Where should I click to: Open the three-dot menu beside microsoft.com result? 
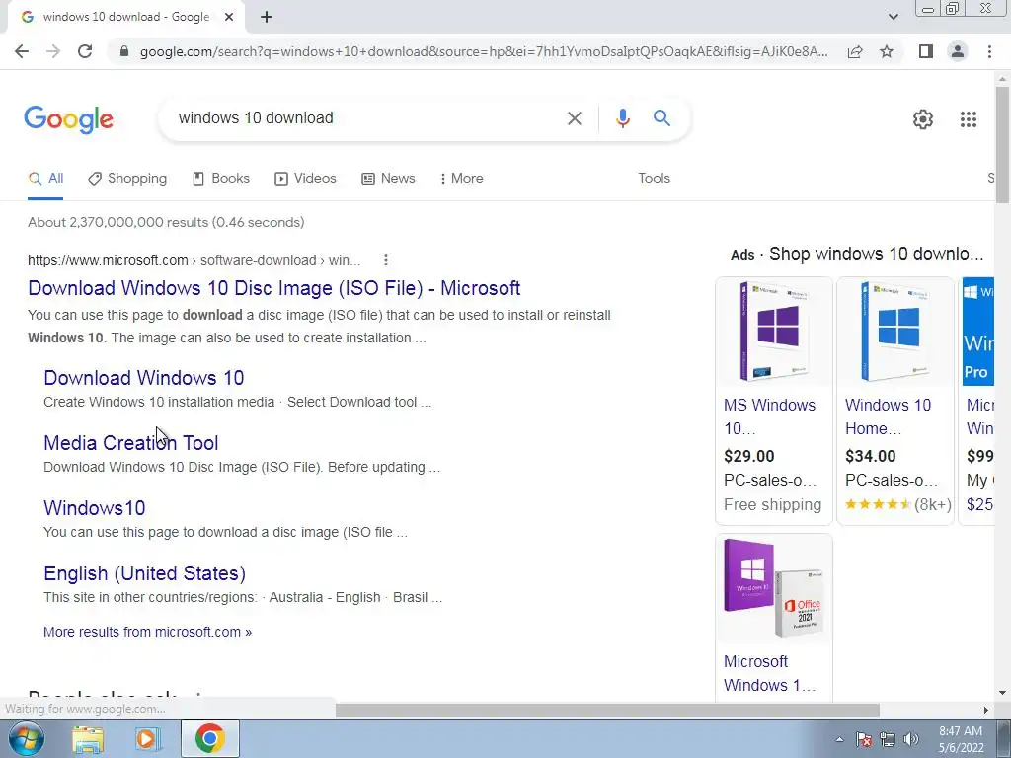pyautogui.click(x=386, y=260)
